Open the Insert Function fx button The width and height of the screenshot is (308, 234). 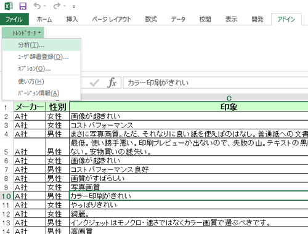pos(111,83)
